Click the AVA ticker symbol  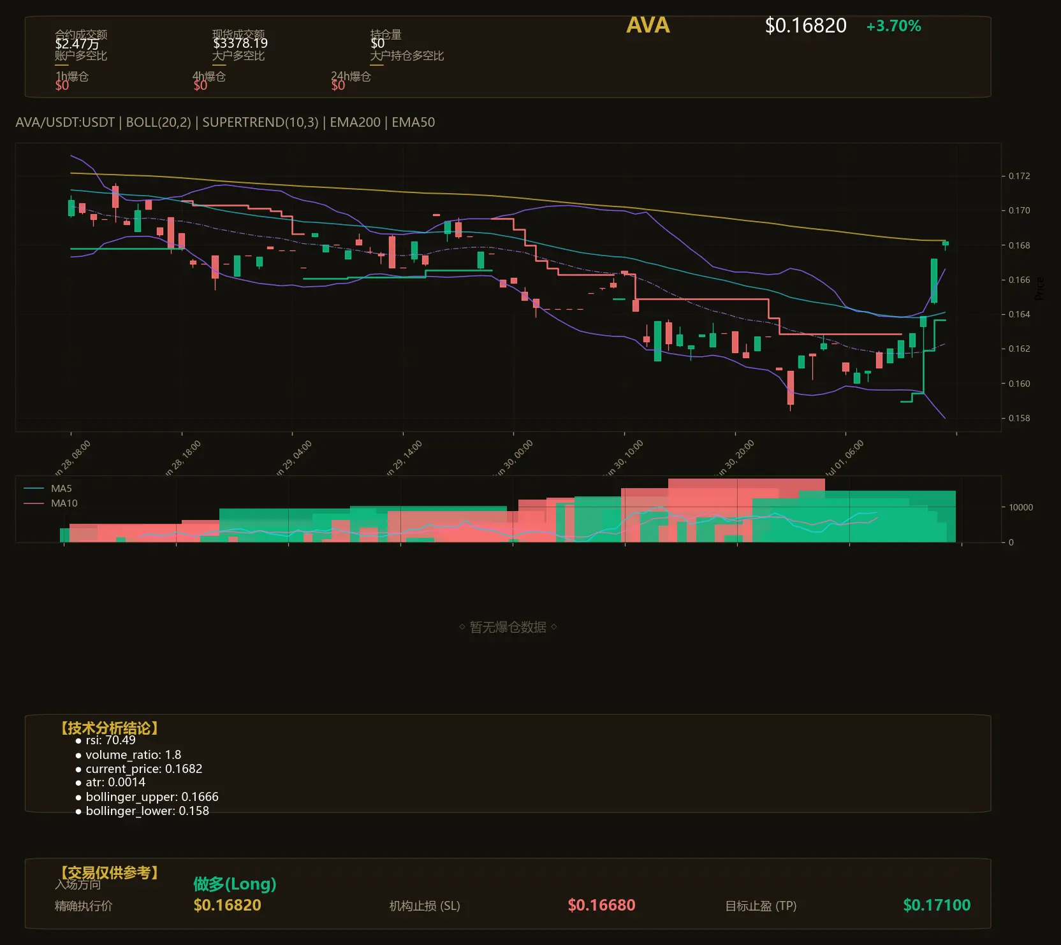(648, 25)
